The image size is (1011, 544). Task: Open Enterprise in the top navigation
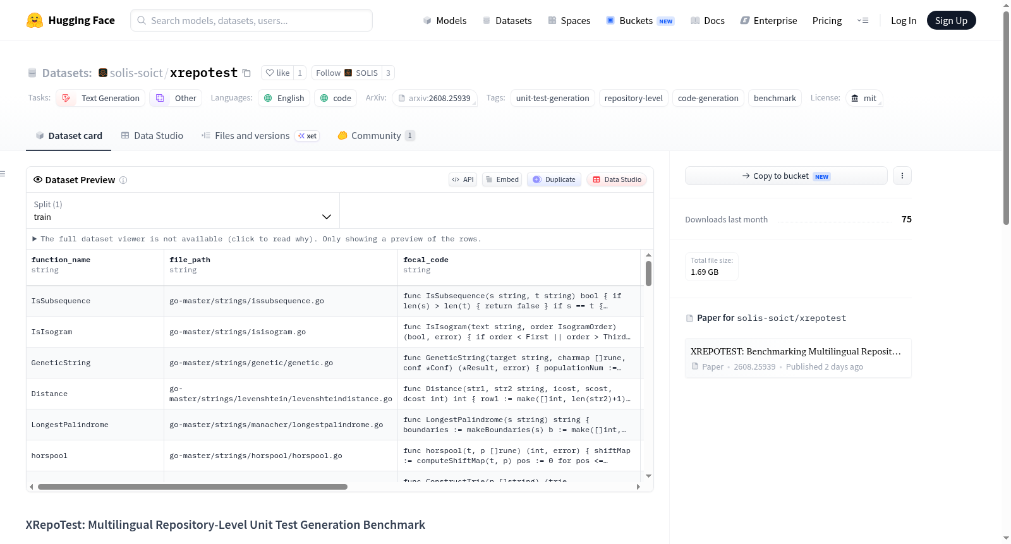pos(768,20)
